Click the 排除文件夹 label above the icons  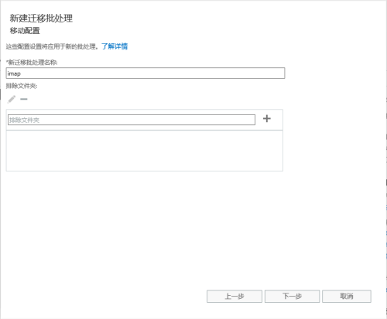22,86
